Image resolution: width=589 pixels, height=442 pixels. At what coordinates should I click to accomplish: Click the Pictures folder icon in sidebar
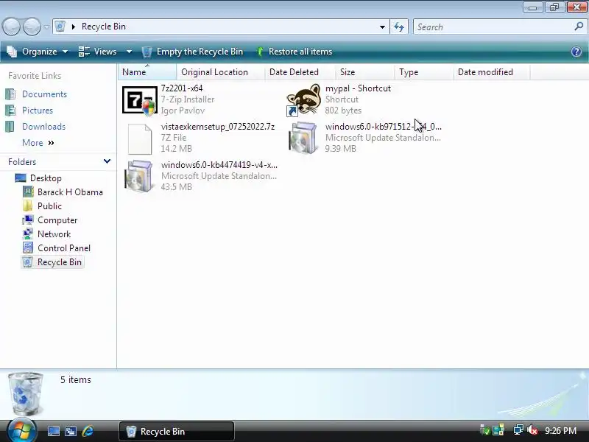10,110
